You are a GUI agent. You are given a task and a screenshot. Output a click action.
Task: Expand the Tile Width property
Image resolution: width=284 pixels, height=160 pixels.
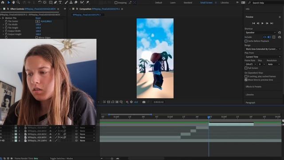(x=3, y=24)
